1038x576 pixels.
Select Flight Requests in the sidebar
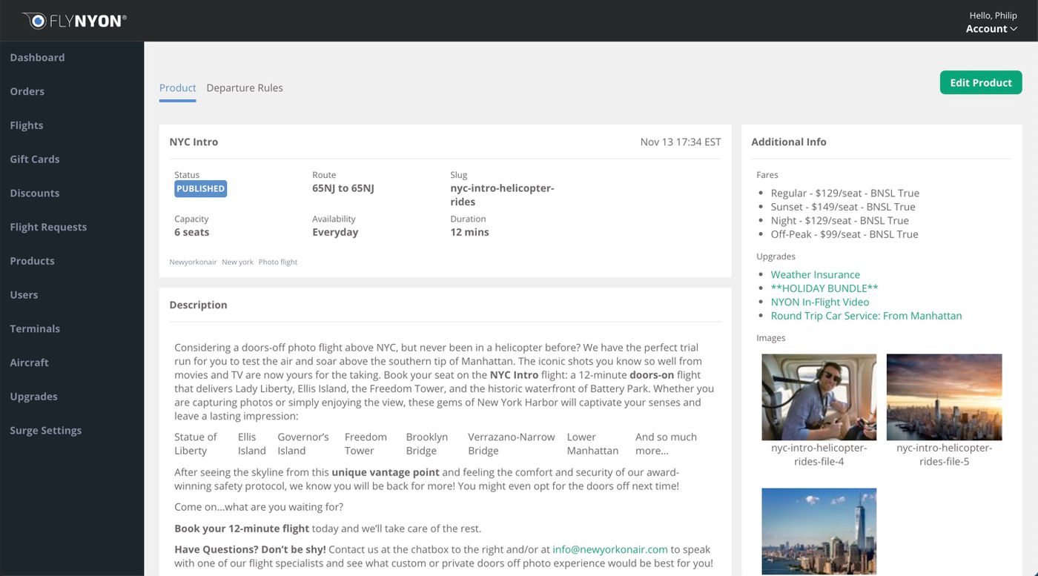(x=48, y=227)
